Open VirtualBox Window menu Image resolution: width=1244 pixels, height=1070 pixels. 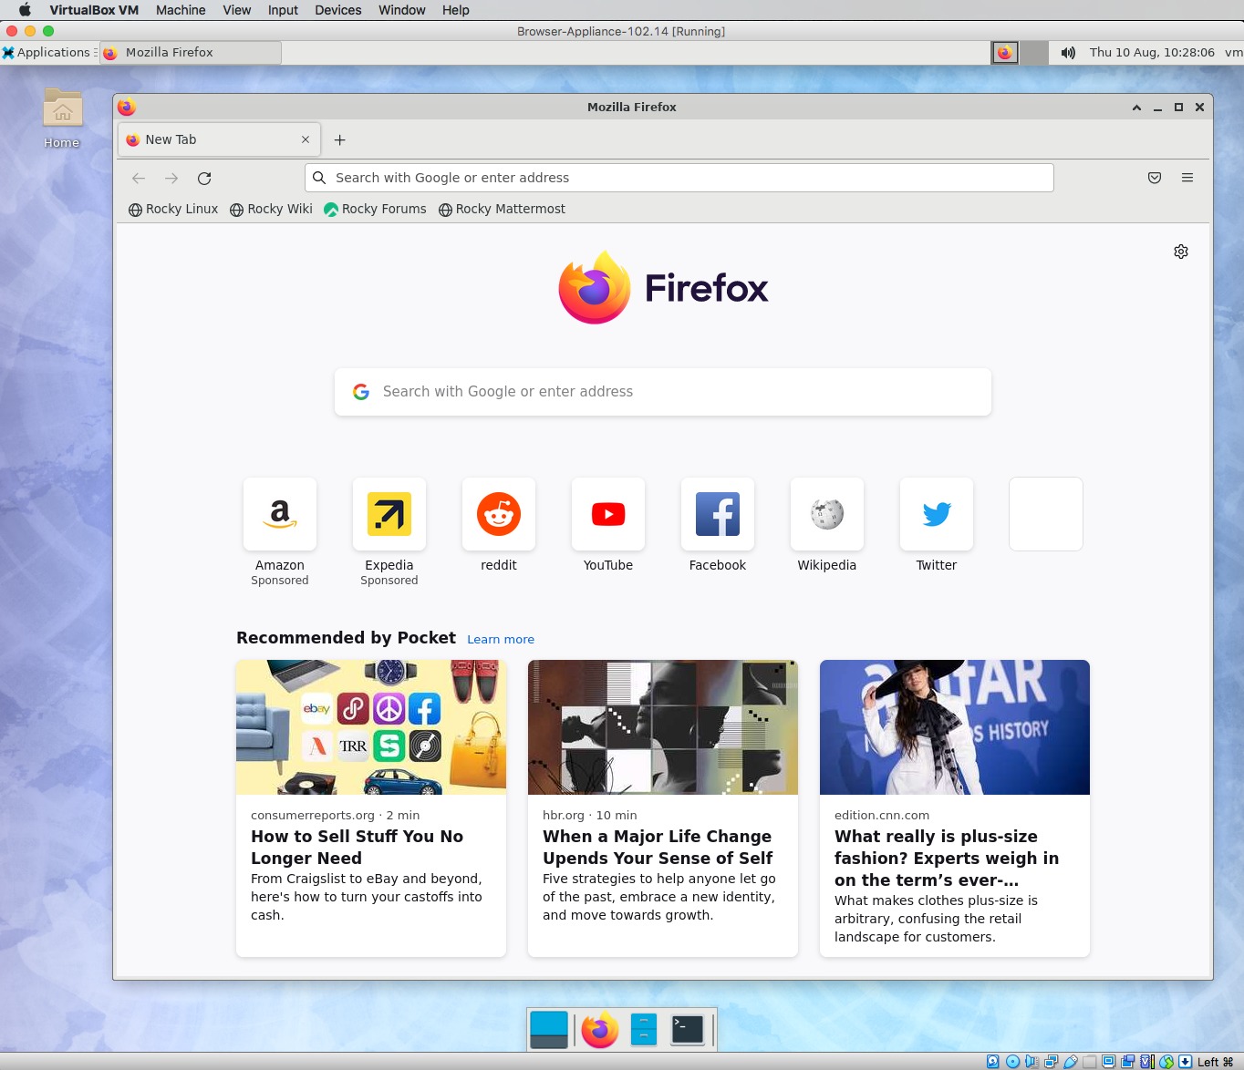coord(402,10)
